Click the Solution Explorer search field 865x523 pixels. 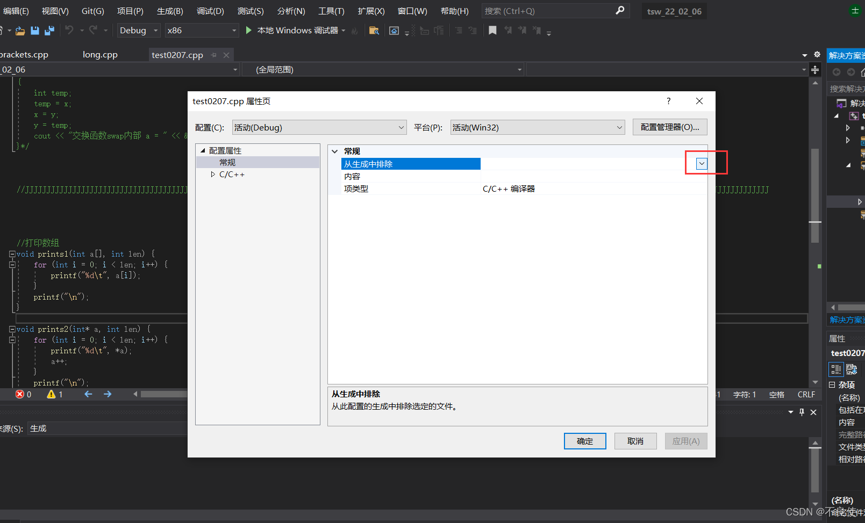click(846, 89)
